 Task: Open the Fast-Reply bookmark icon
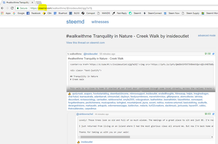click(x=113, y=13)
